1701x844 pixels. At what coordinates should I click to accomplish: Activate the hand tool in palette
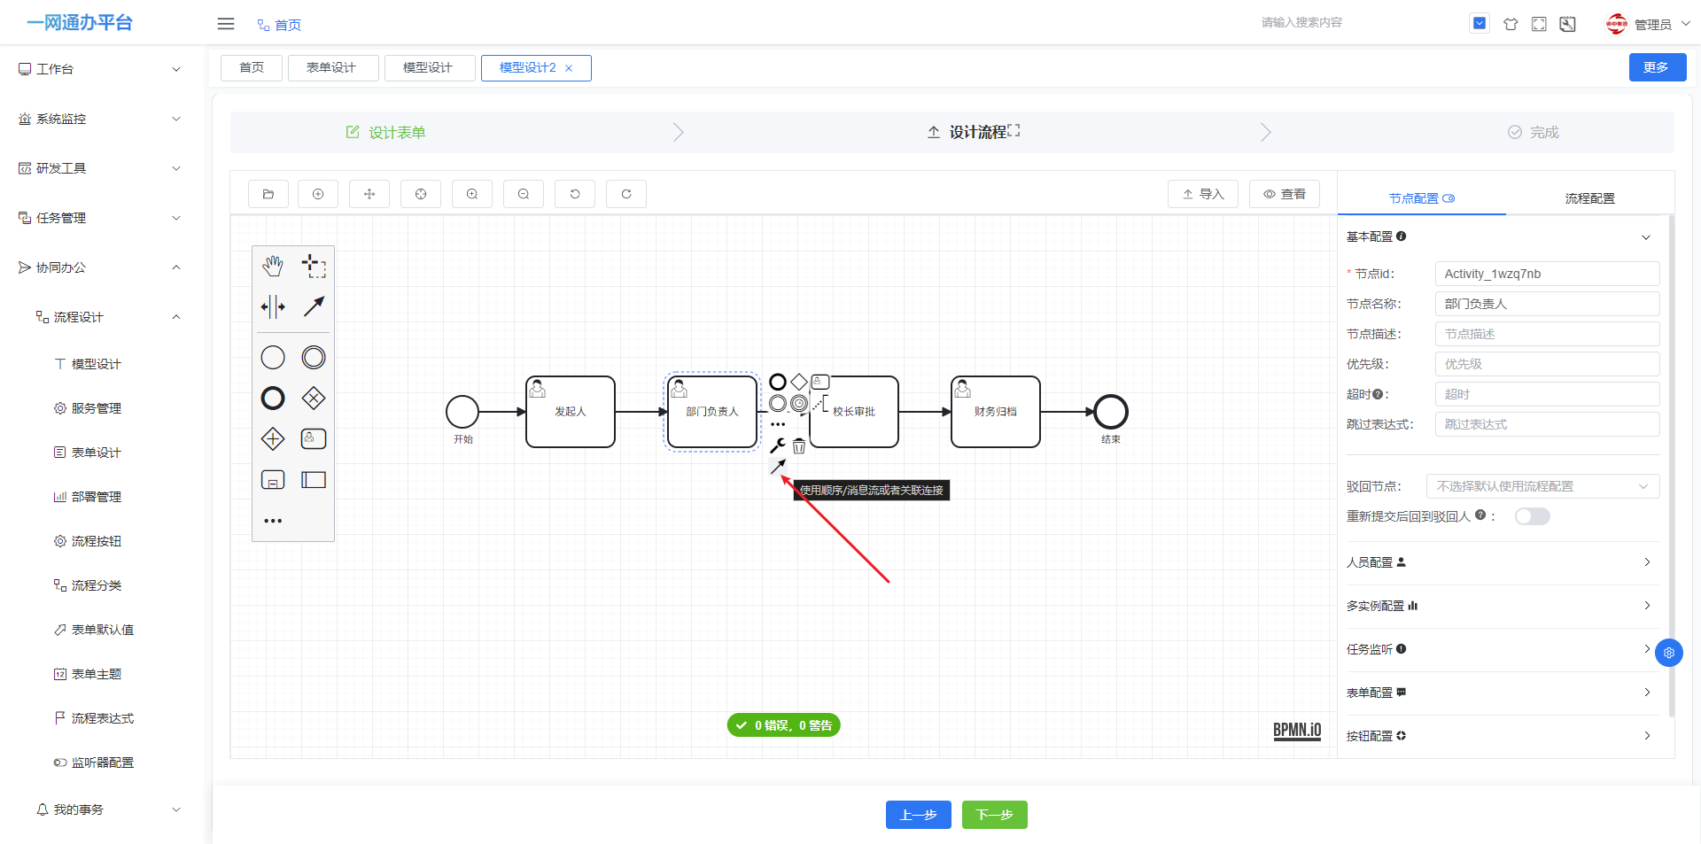pos(273,266)
